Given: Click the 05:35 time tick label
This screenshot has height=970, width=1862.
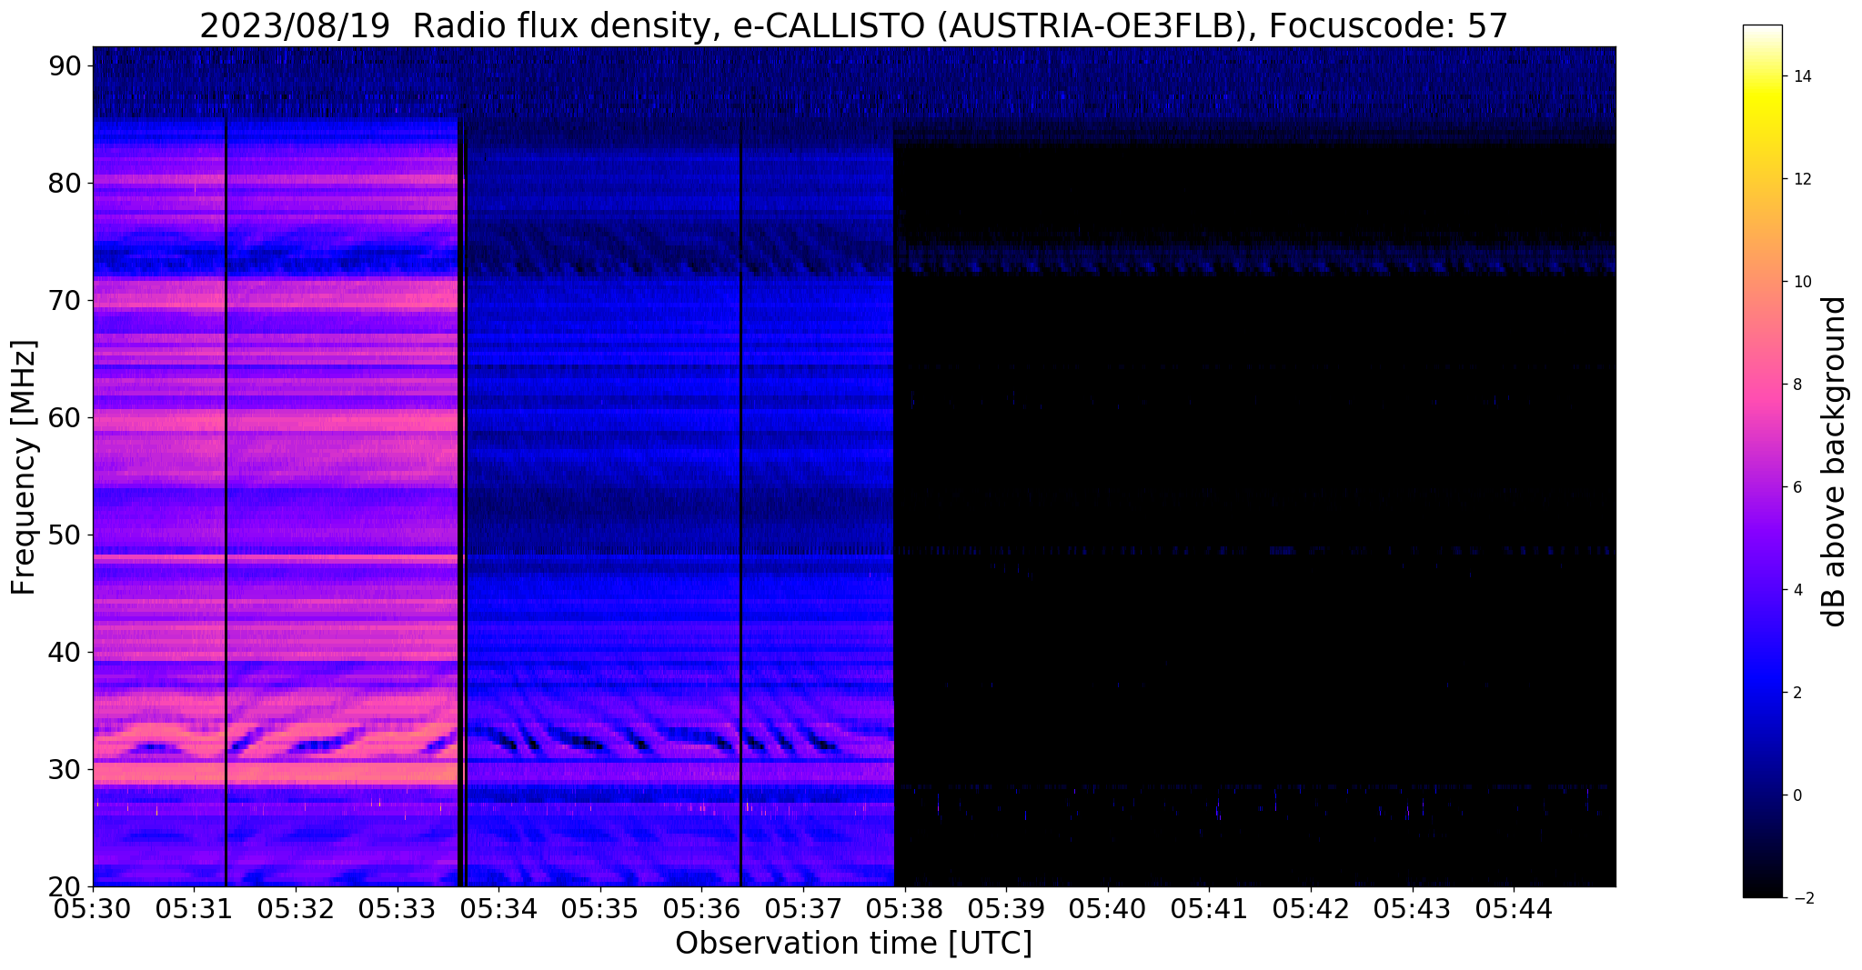Looking at the screenshot, I should (x=600, y=910).
